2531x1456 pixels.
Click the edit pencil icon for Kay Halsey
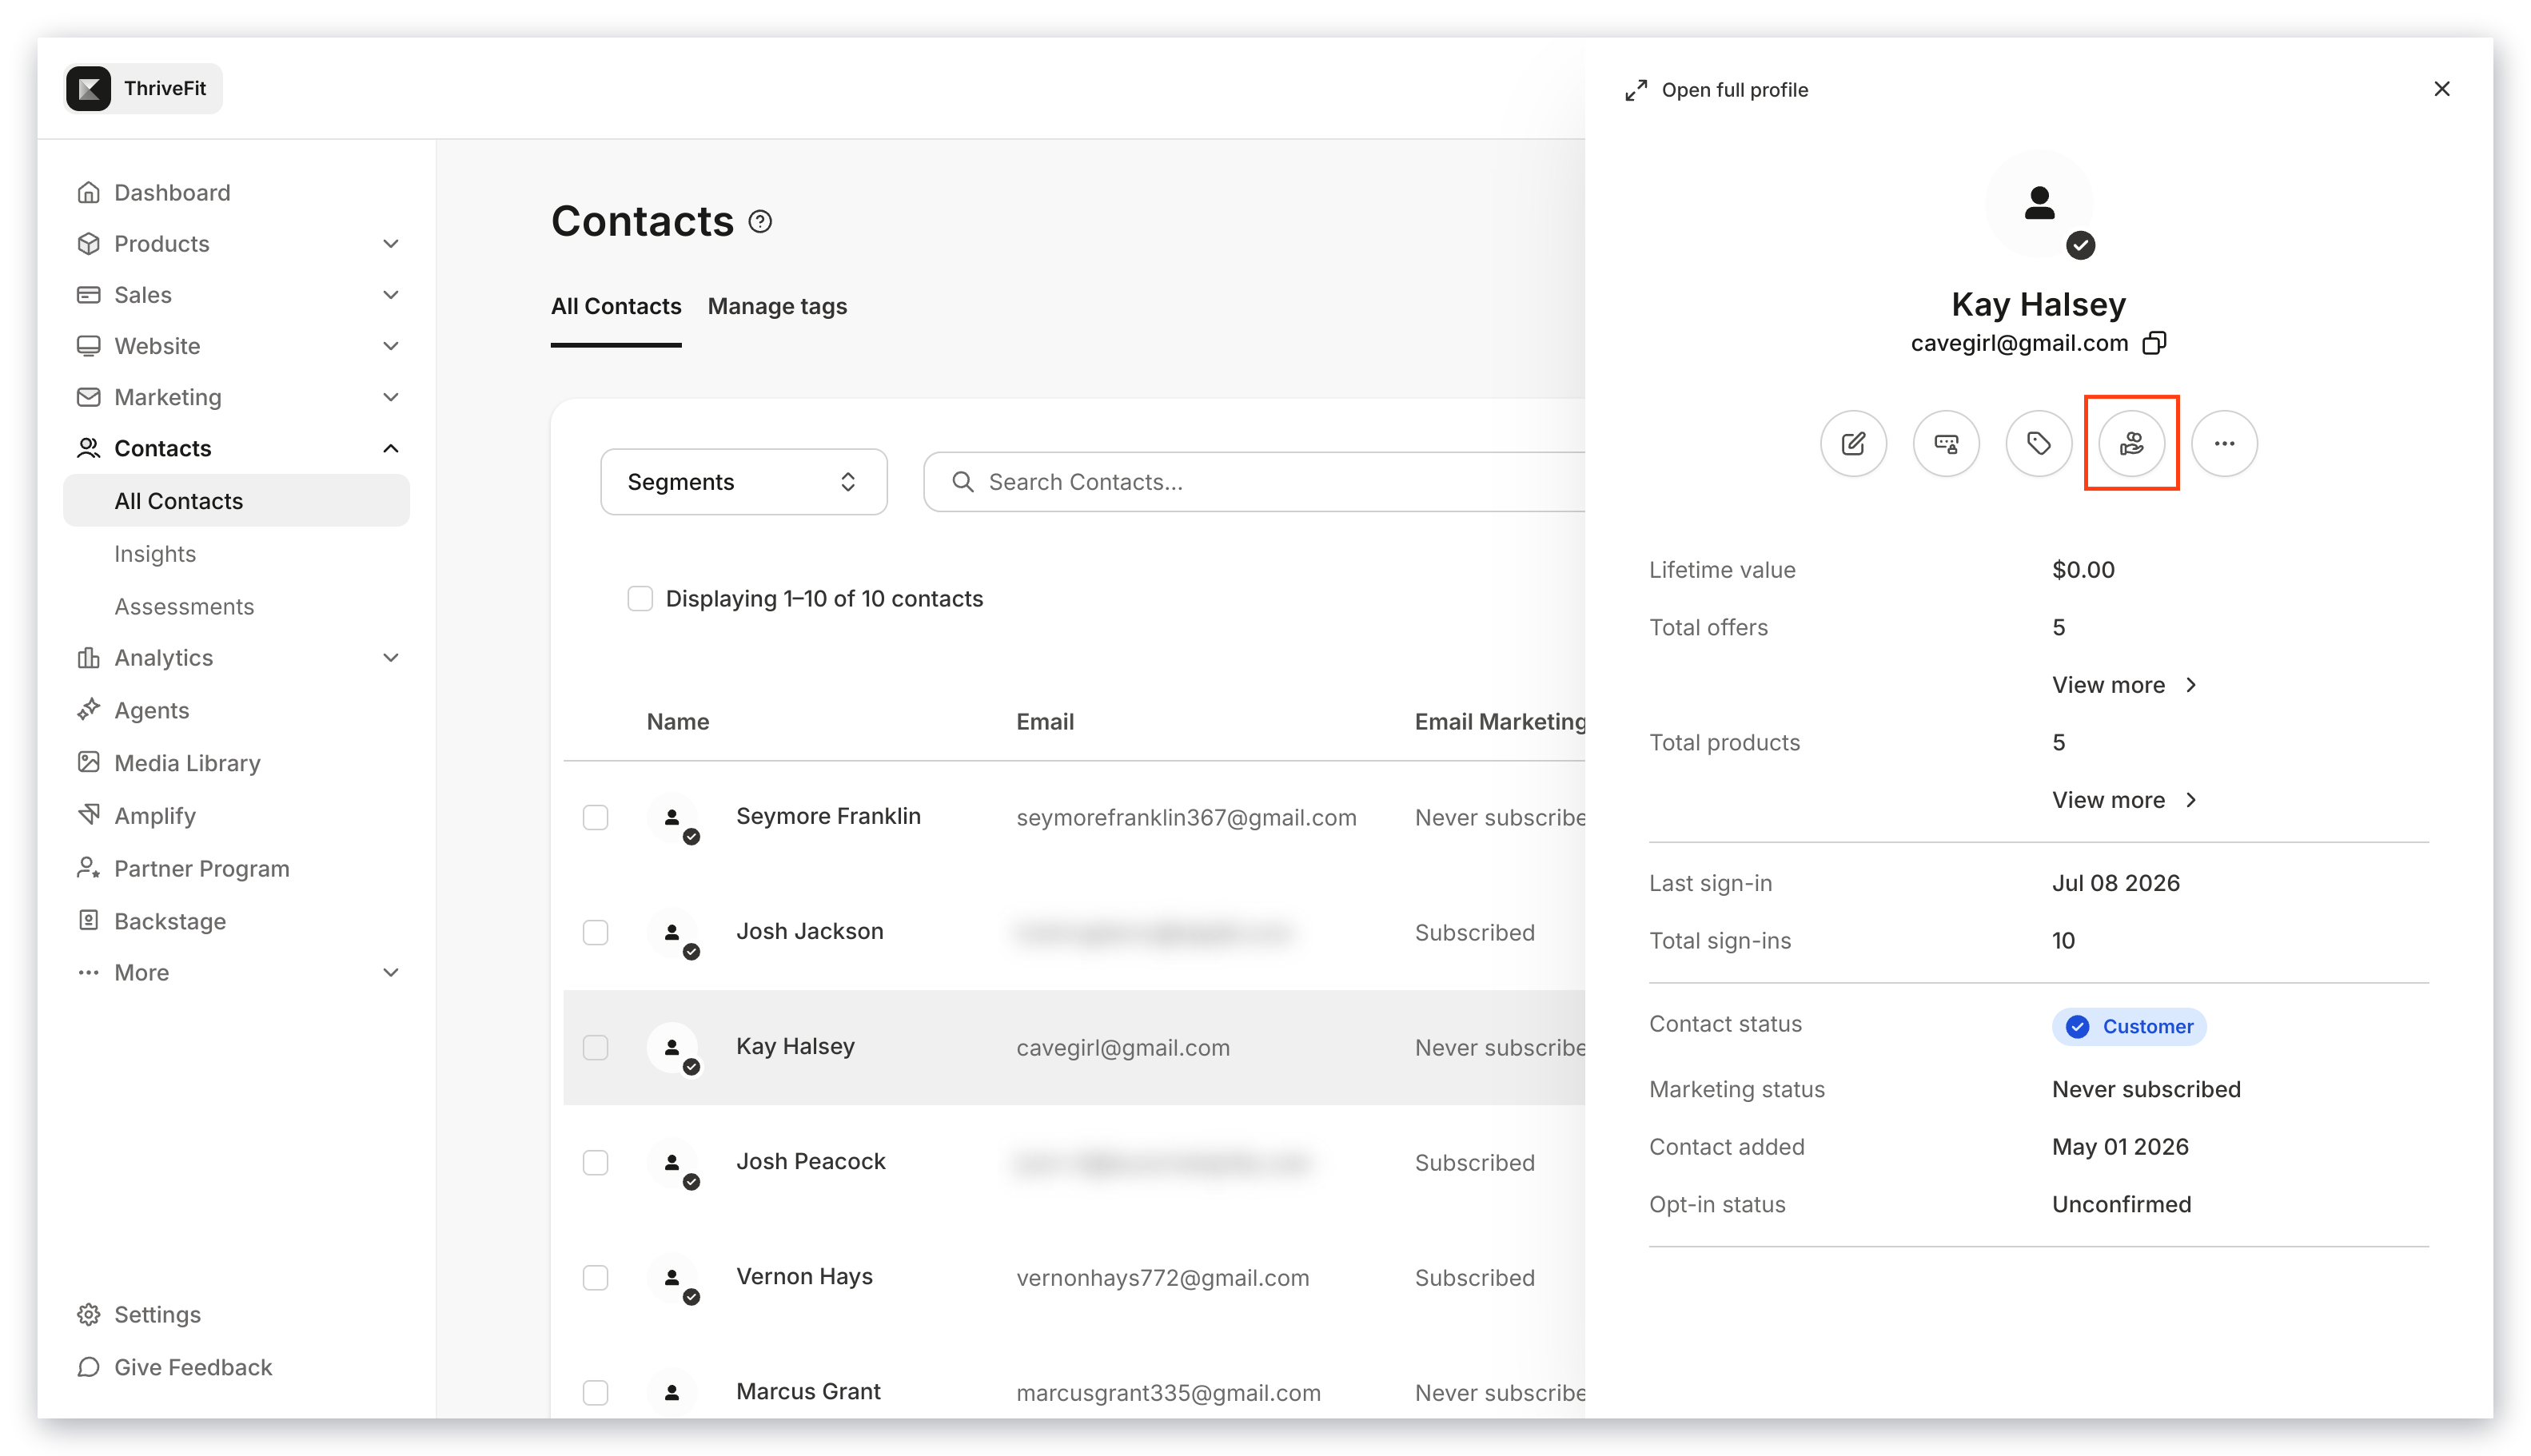[x=1853, y=443]
